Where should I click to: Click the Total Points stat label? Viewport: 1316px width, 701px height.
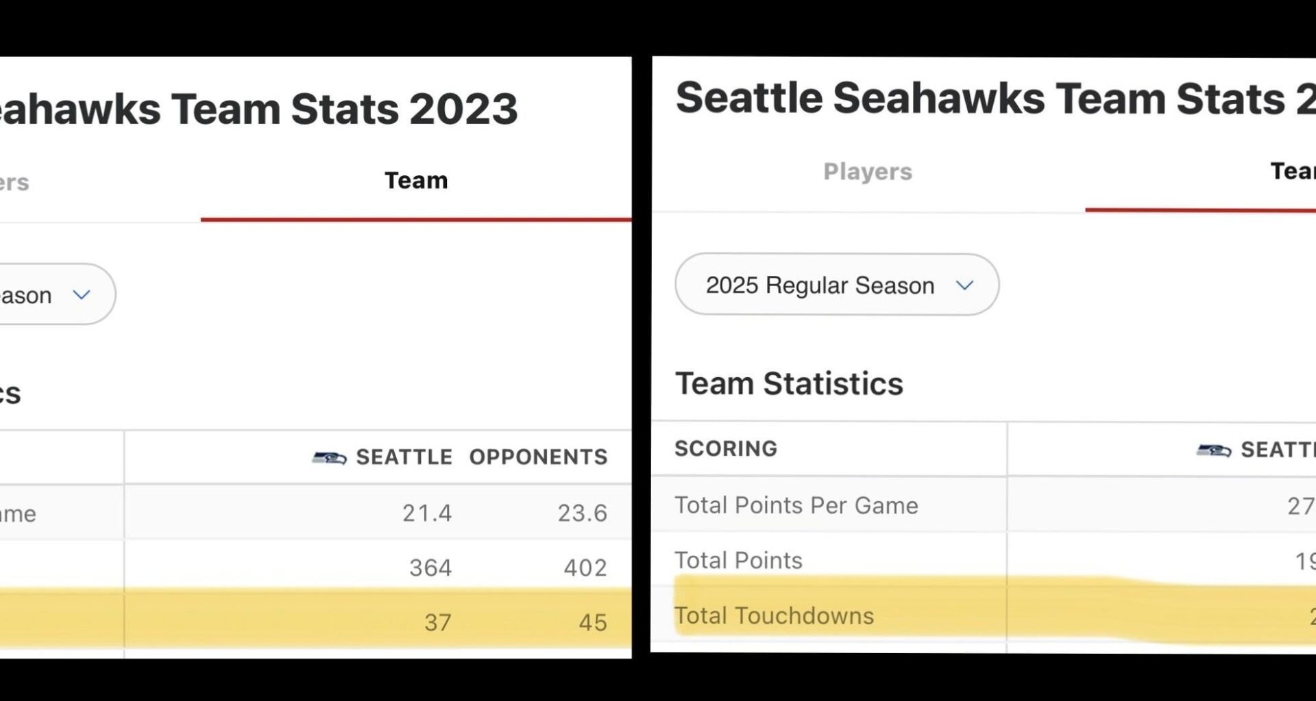coord(738,560)
